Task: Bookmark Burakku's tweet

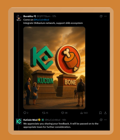Action: coord(101,113)
